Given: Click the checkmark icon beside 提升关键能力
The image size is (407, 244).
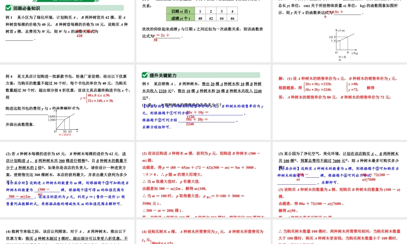Looking at the screenshot, I should pyautogui.click(x=145, y=75).
